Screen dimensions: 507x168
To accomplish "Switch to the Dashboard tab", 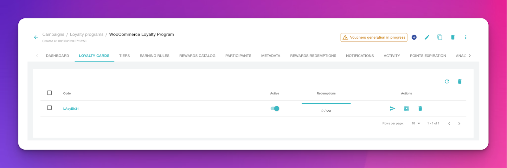I will click(57, 56).
